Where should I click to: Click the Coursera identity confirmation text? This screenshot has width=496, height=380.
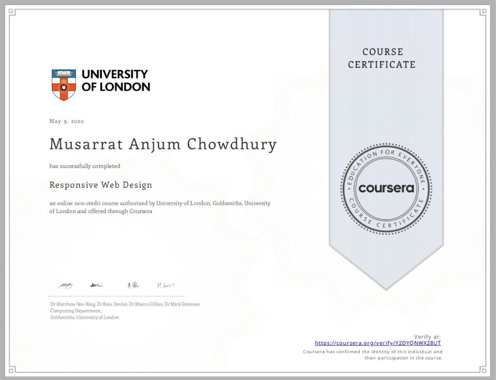[x=373, y=354]
